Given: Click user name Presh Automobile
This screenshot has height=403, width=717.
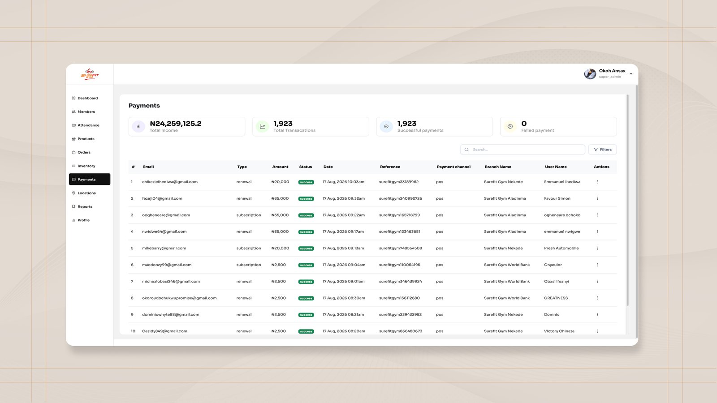Looking at the screenshot, I should [562, 248].
